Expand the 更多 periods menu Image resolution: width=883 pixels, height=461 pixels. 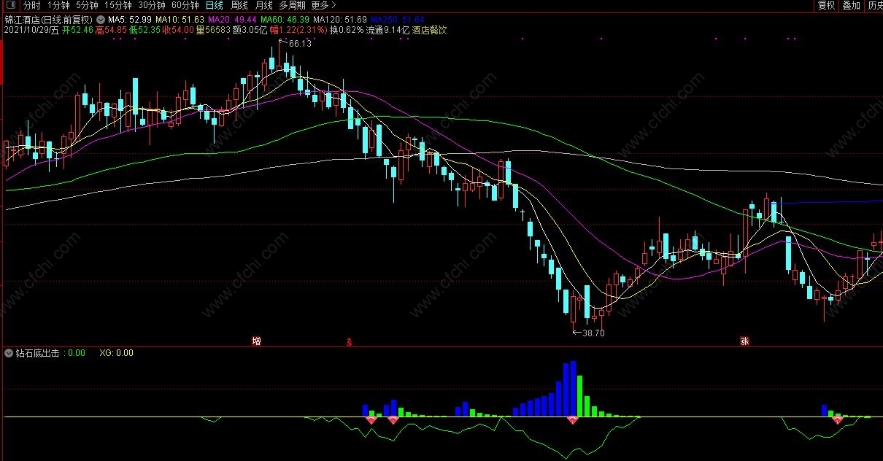[323, 5]
